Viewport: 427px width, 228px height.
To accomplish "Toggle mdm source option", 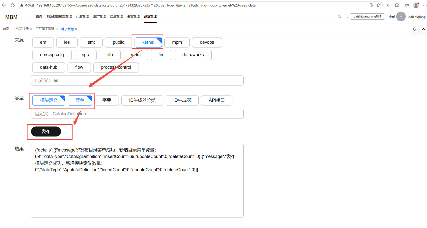I will point(136,55).
